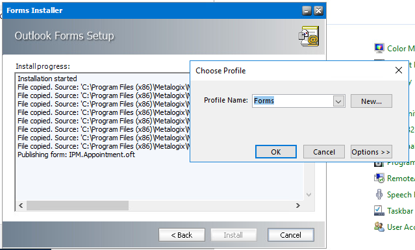
Task: Minimize the Forms Installer window
Action: click(307, 11)
